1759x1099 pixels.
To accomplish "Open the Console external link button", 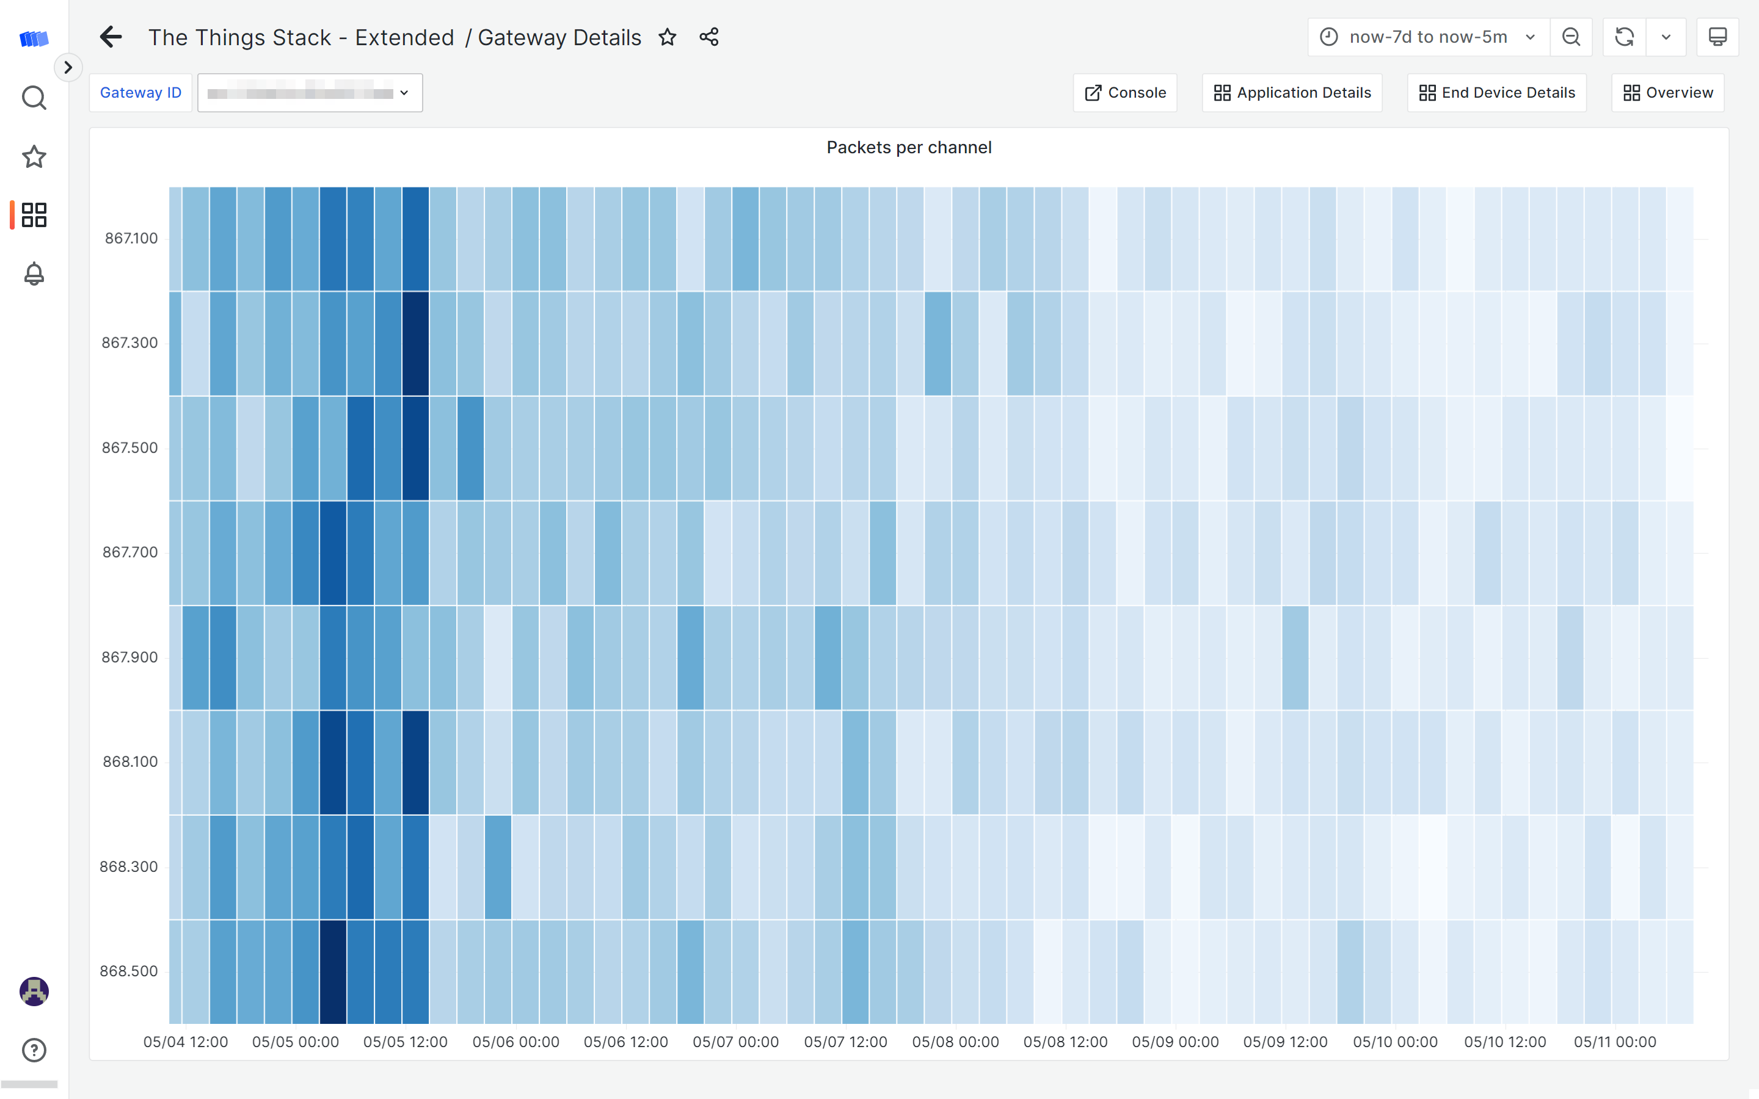I will (1124, 92).
